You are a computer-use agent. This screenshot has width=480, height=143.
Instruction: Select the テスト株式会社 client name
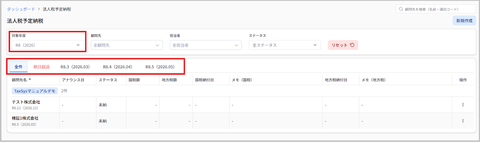click(26, 102)
